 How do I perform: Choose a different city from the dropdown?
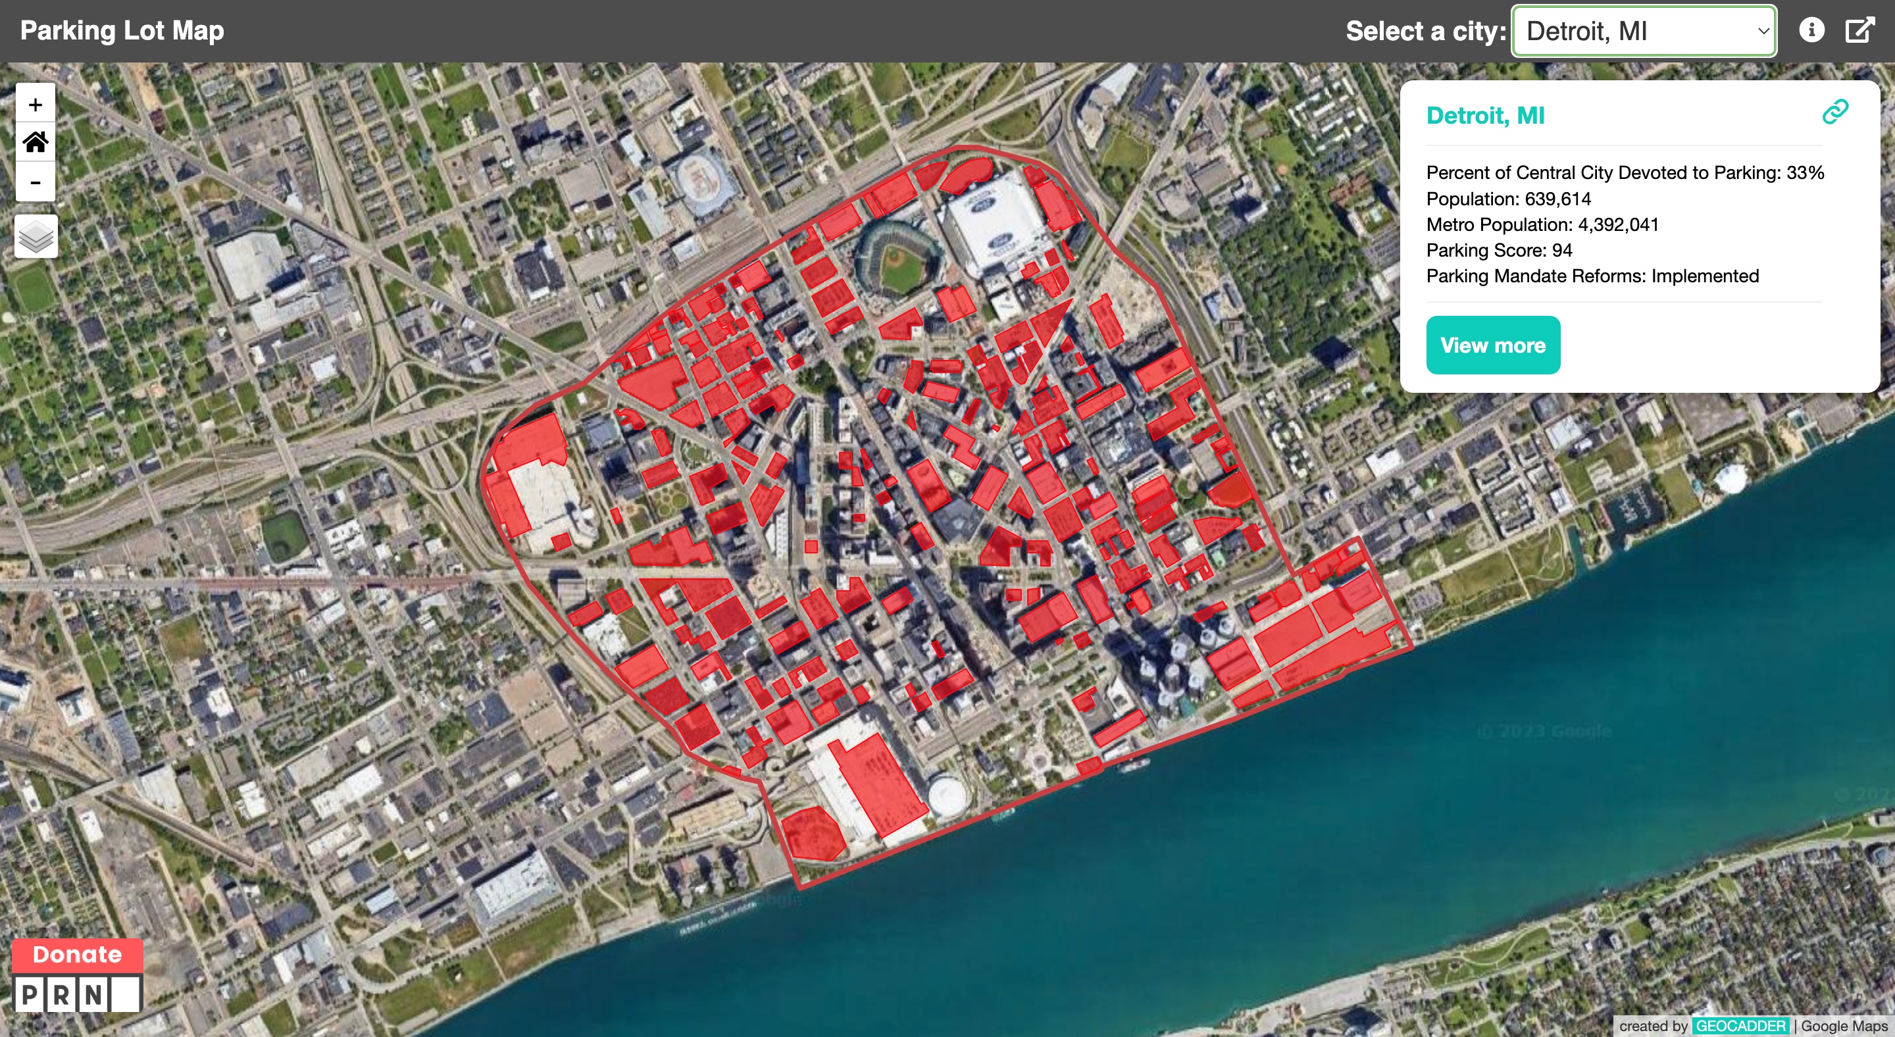(1644, 30)
